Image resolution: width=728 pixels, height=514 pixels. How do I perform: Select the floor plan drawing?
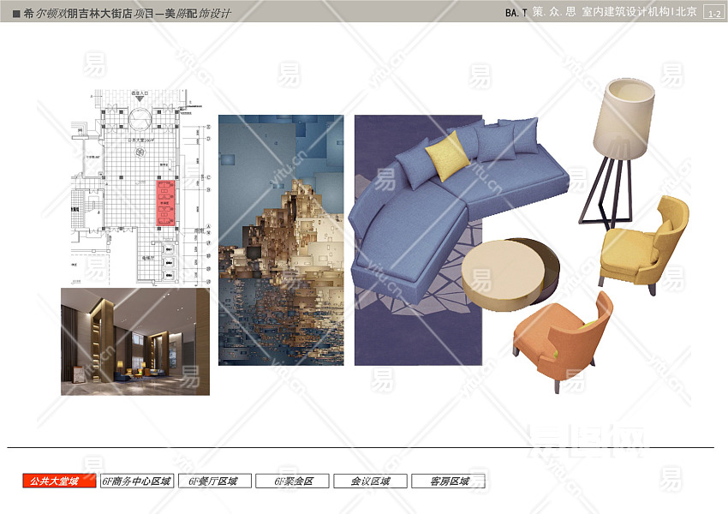tap(137, 188)
